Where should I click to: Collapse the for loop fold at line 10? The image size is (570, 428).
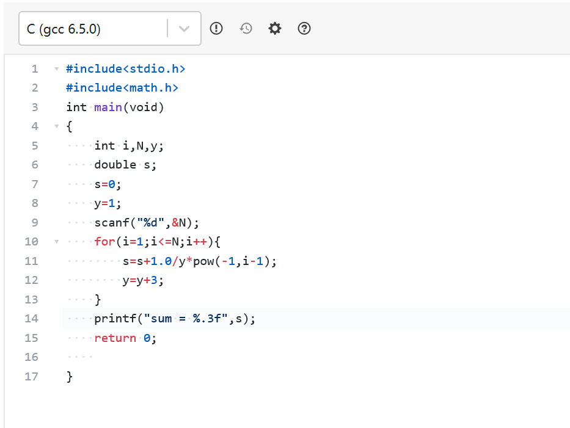pos(56,242)
